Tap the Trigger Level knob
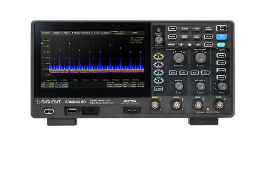Screen dimensions: 266x177 (222, 86)
